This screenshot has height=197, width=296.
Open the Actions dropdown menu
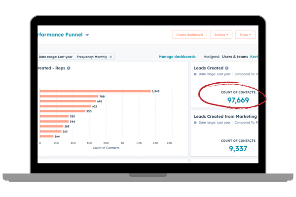click(221, 34)
